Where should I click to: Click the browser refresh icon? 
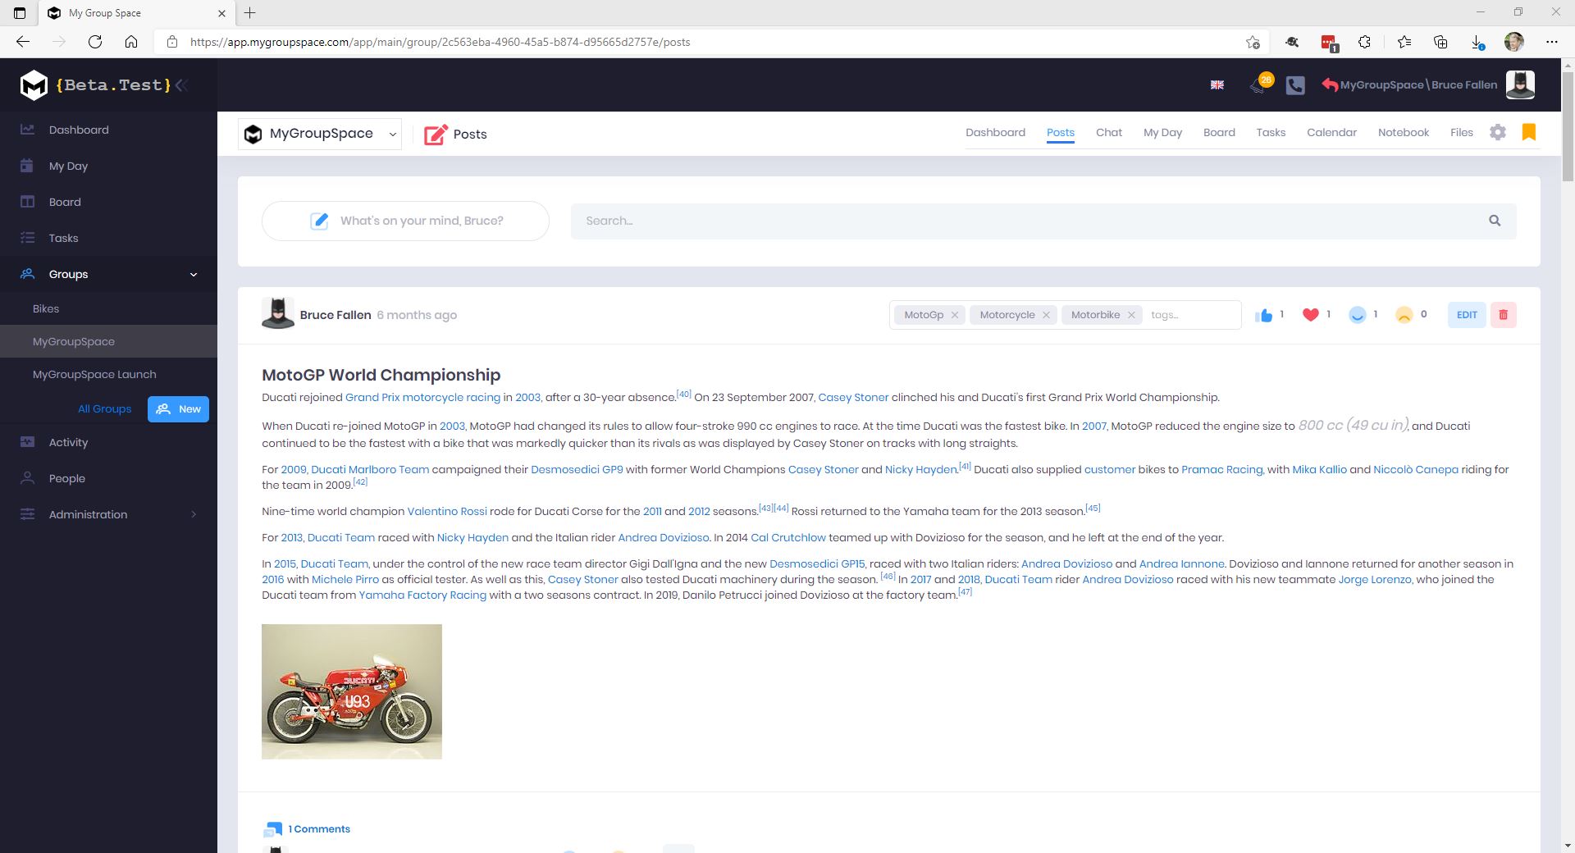pos(95,42)
